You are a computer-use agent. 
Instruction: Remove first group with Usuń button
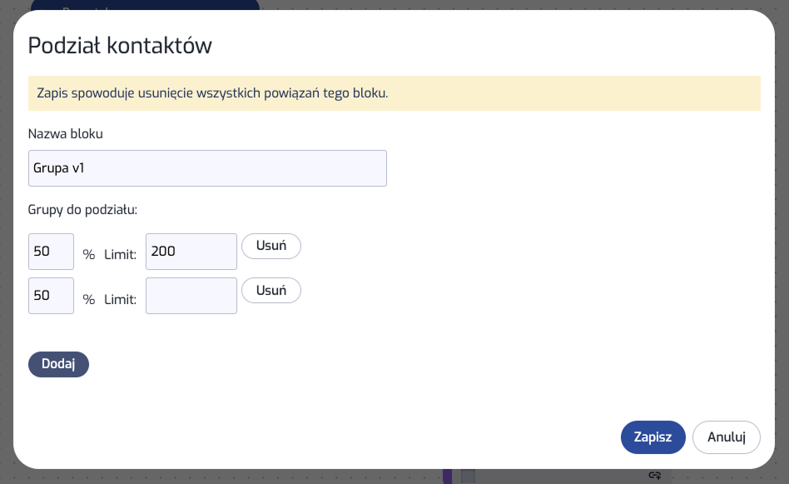(270, 247)
